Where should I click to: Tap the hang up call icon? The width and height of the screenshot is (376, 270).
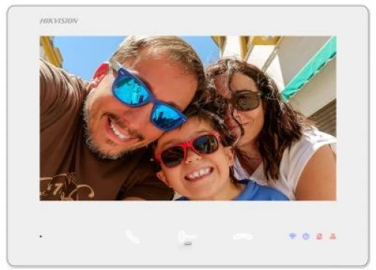pyautogui.click(x=243, y=236)
